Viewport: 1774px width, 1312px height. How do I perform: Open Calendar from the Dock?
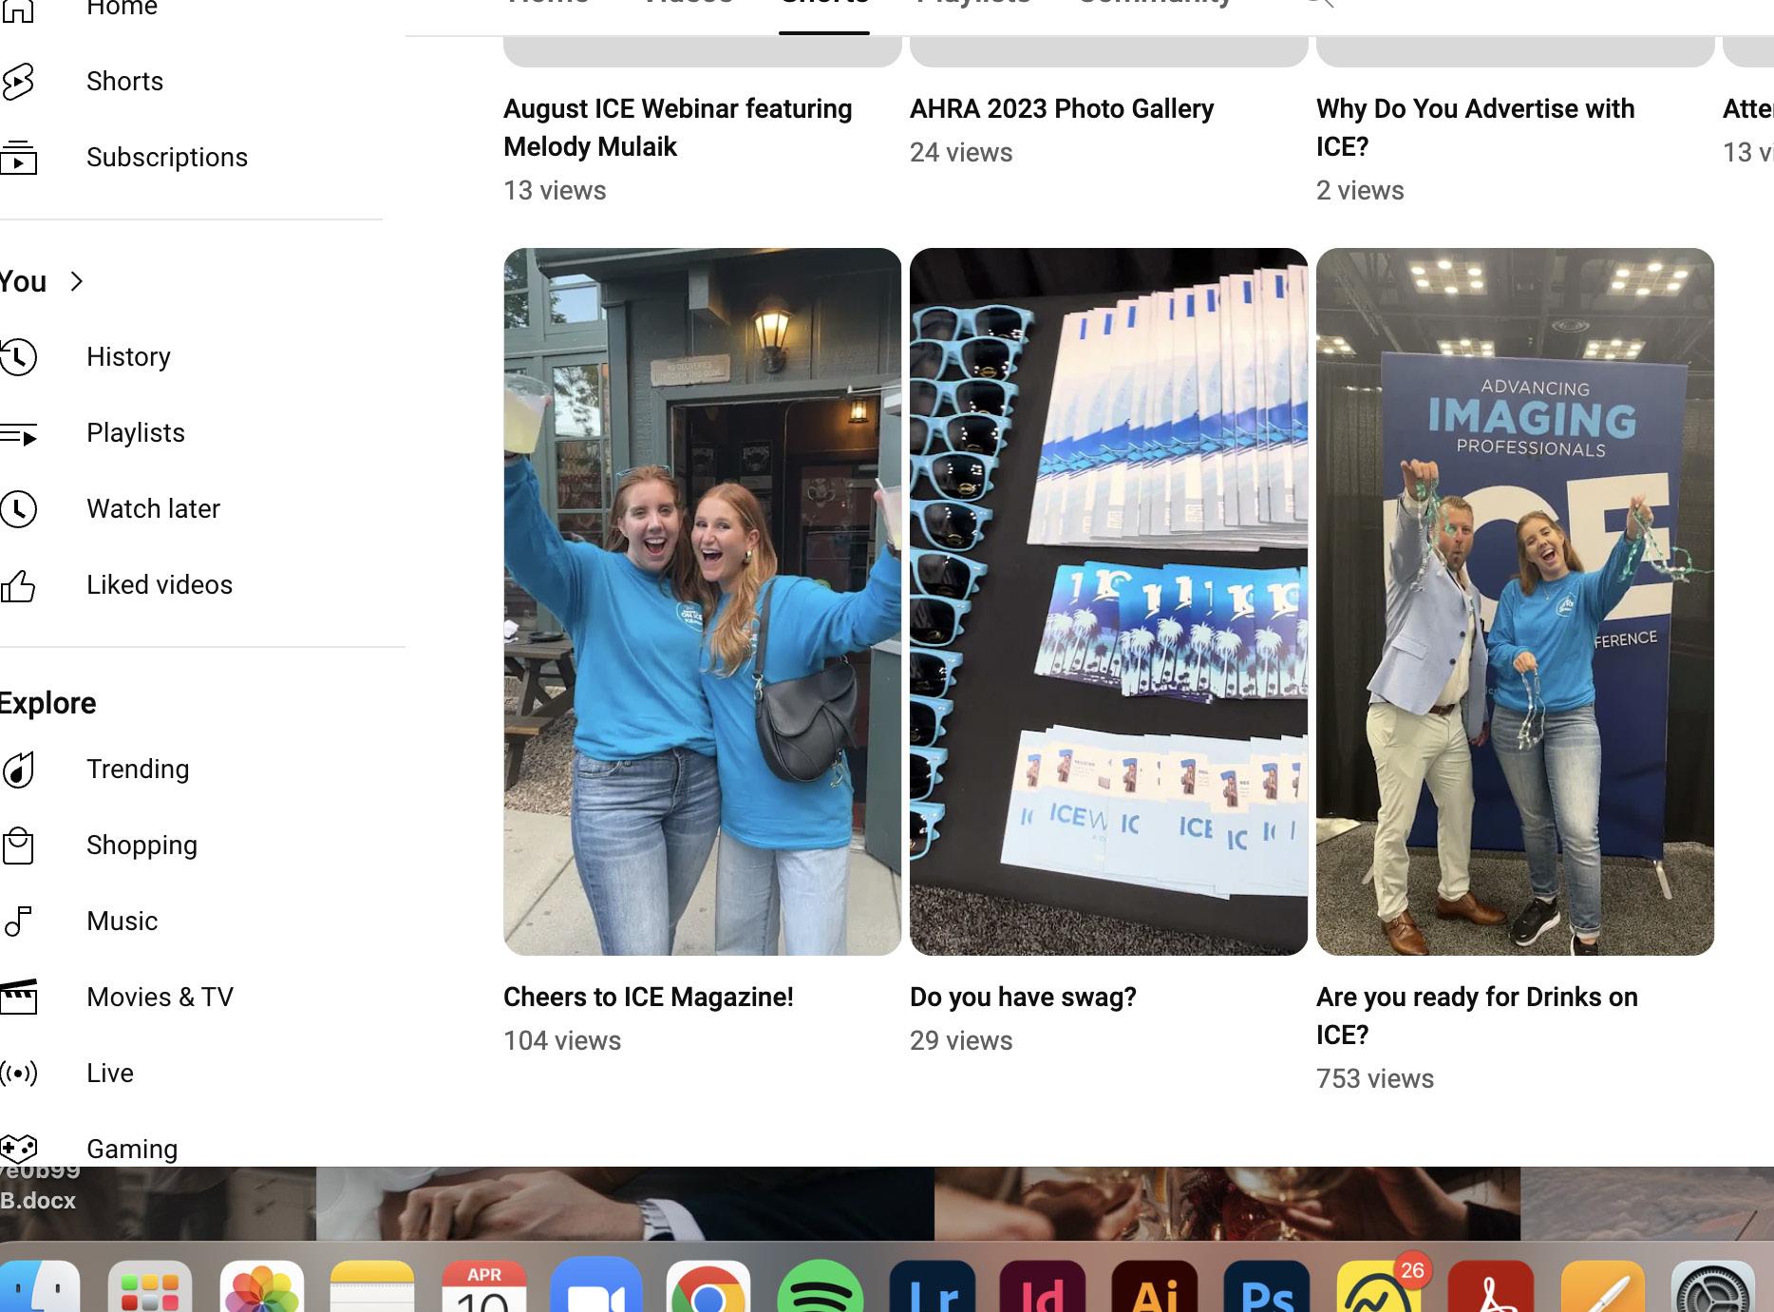click(x=484, y=1286)
